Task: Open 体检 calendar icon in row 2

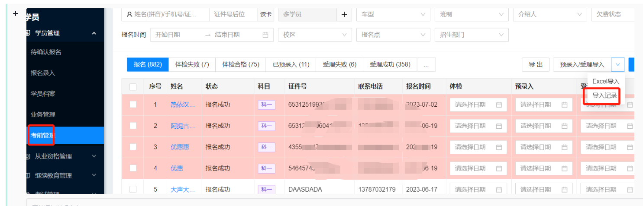Action: point(499,126)
